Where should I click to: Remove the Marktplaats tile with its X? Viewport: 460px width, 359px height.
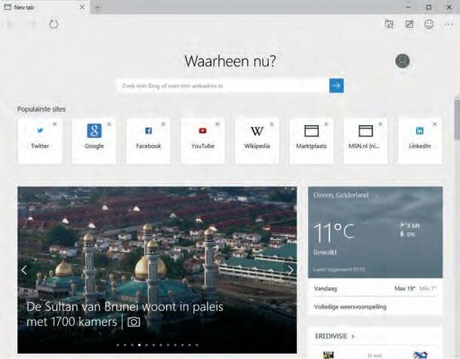click(x=326, y=124)
